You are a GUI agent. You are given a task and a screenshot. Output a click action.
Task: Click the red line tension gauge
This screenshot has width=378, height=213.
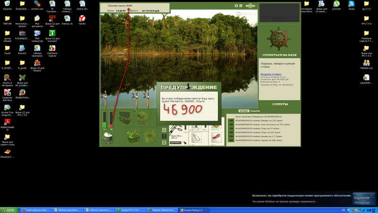coord(111,120)
